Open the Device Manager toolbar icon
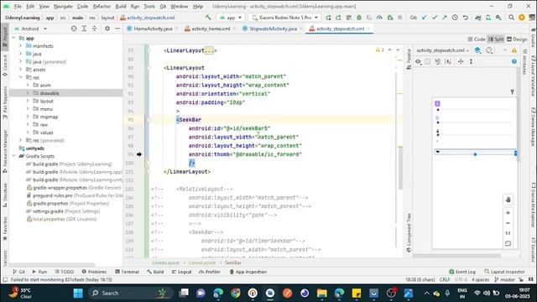537x302 pixels. pos(488,18)
